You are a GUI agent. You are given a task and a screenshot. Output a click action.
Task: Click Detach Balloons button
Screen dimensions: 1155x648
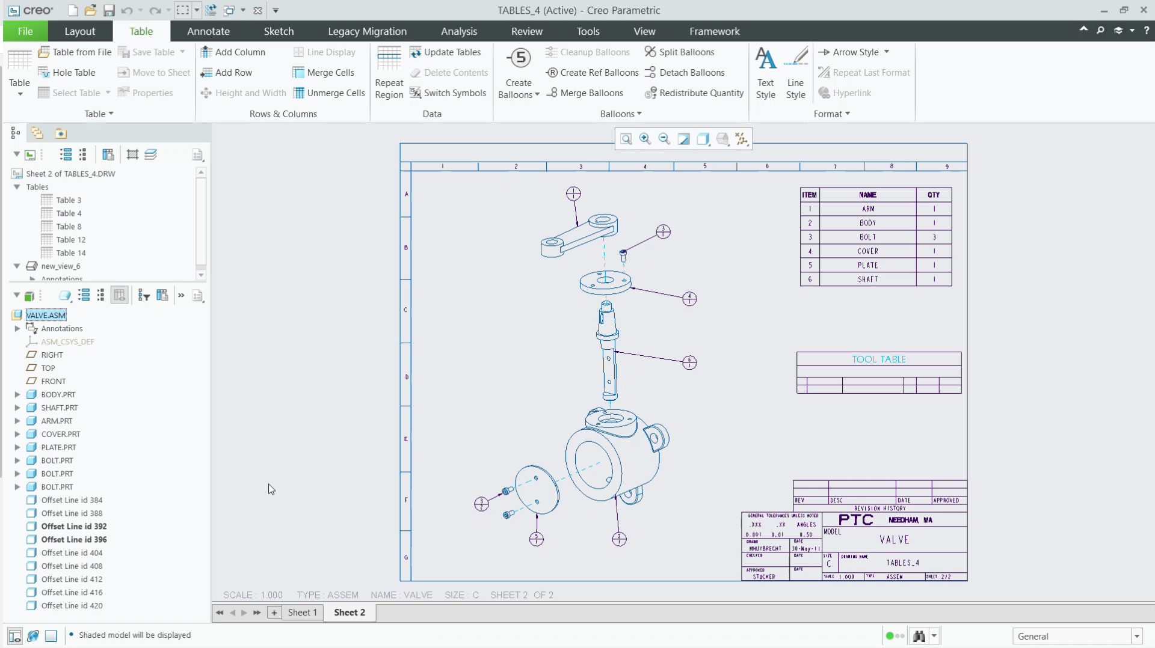pyautogui.click(x=685, y=73)
